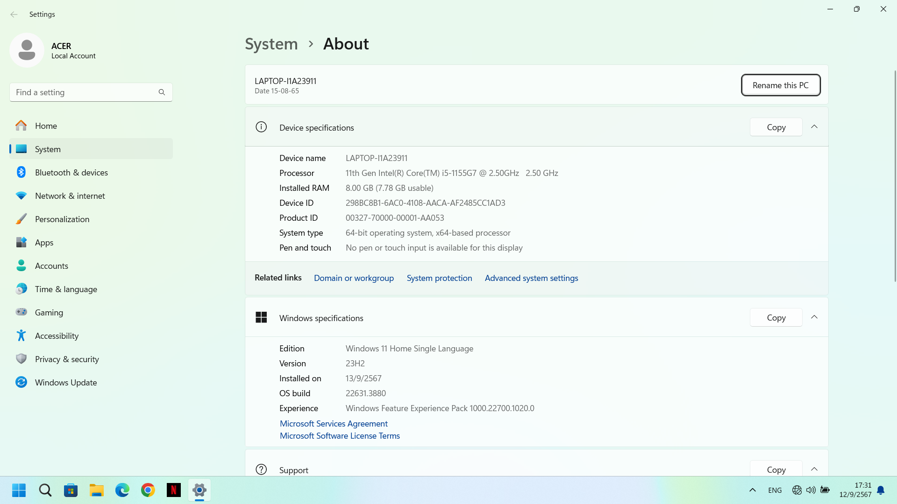
Task: Open the Network Wi-Fi icon in sidebar
Action: click(21, 196)
